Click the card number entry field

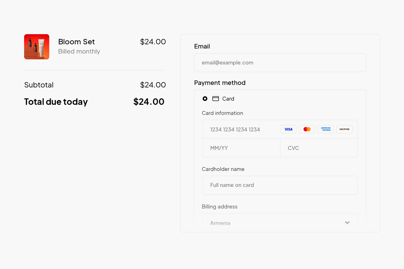tap(241, 129)
